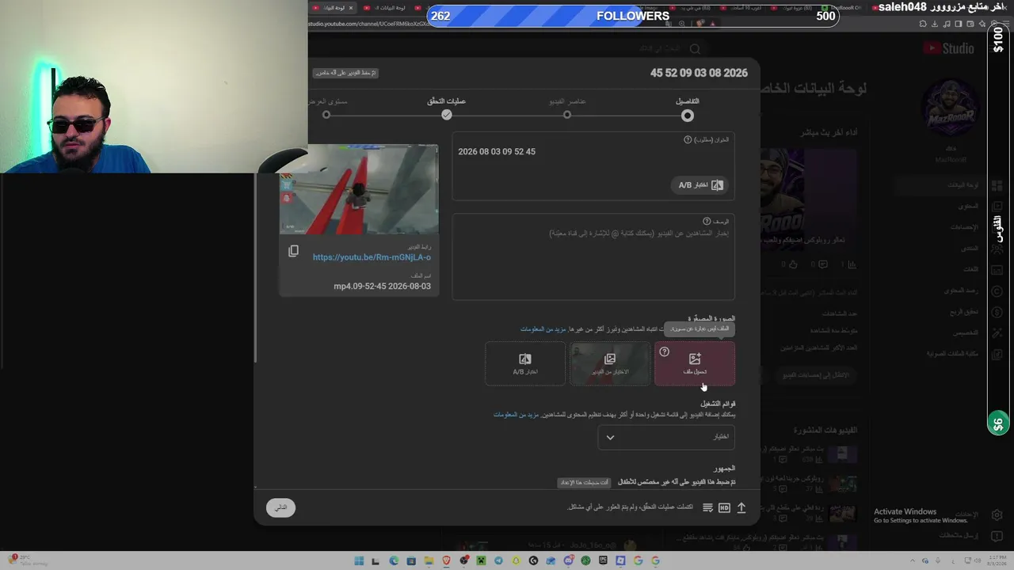Image resolution: width=1014 pixels, height=570 pixels.
Task: Open Minecraft from the taskbar
Action: click(481, 560)
